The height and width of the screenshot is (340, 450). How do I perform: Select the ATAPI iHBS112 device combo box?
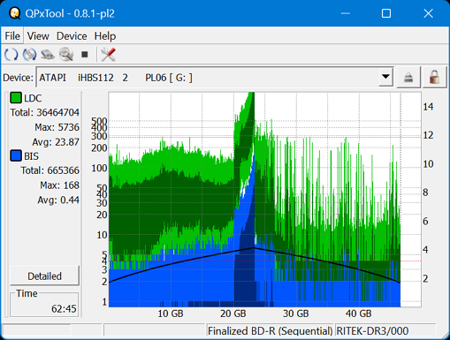tap(215, 77)
